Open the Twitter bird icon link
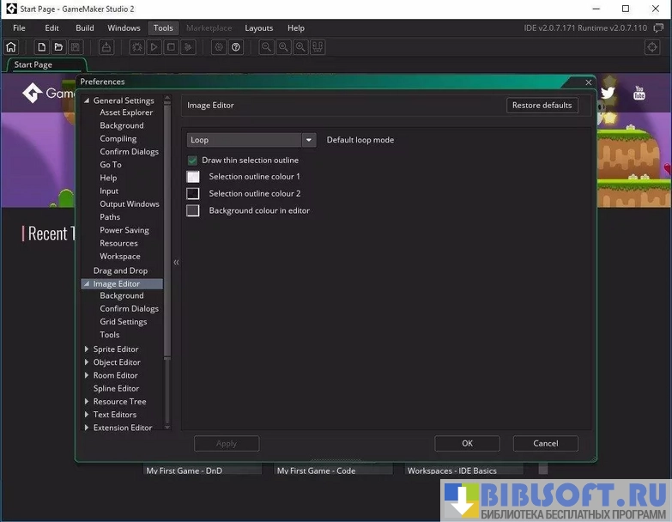The image size is (672, 522). (608, 93)
